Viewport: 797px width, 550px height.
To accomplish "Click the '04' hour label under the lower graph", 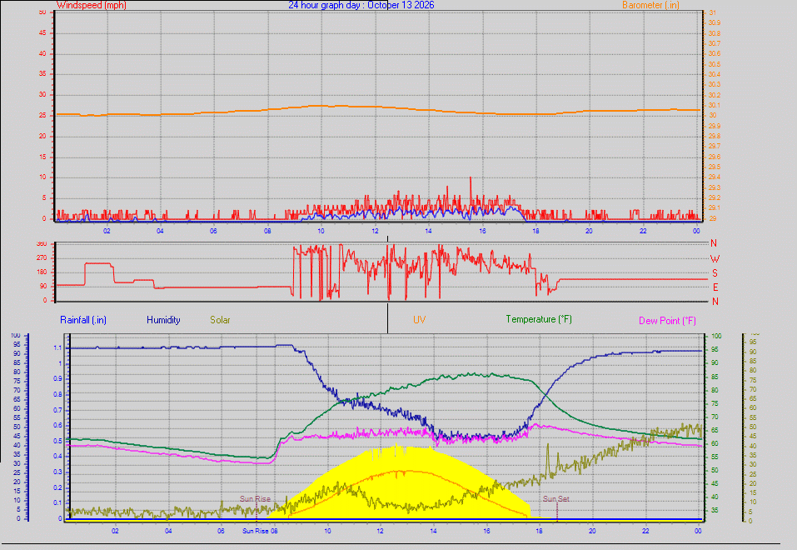I will [168, 531].
